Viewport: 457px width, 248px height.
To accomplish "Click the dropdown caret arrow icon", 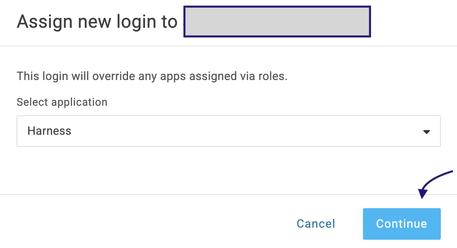I will (426, 132).
